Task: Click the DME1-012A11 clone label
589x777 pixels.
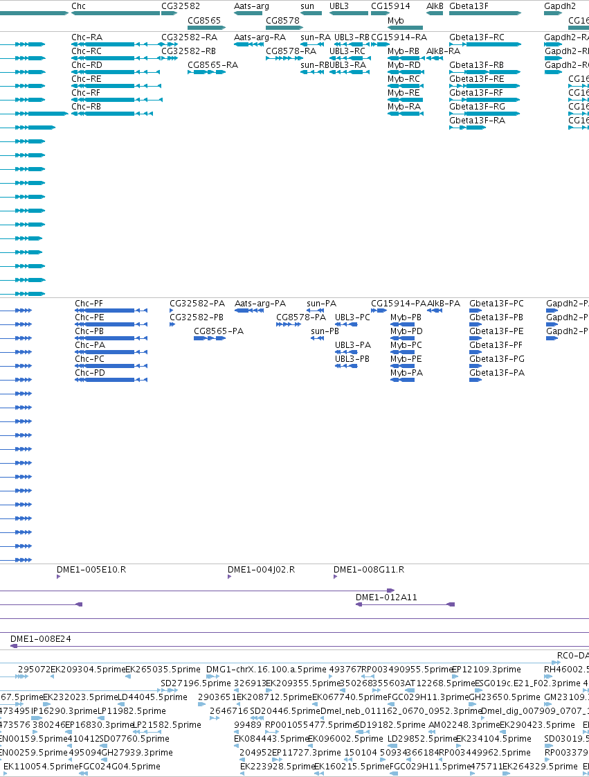Action: [x=387, y=597]
